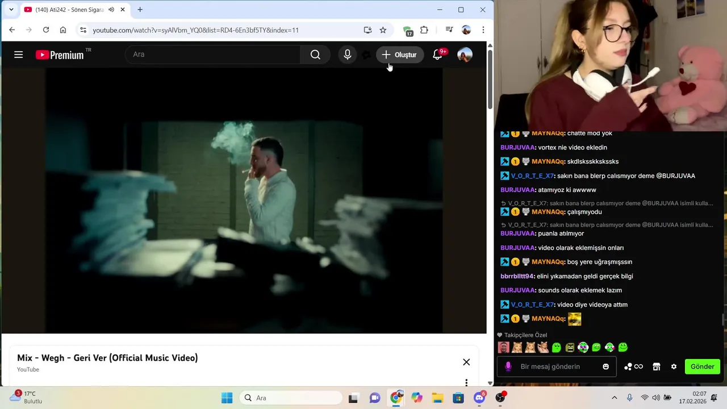Open YouTube account avatar menu
This screenshot has width=727, height=409.
(x=465, y=55)
